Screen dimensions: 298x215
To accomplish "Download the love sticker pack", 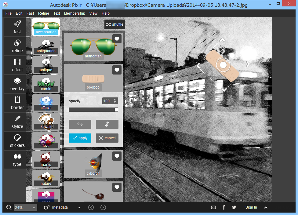I will click(x=46, y=141).
